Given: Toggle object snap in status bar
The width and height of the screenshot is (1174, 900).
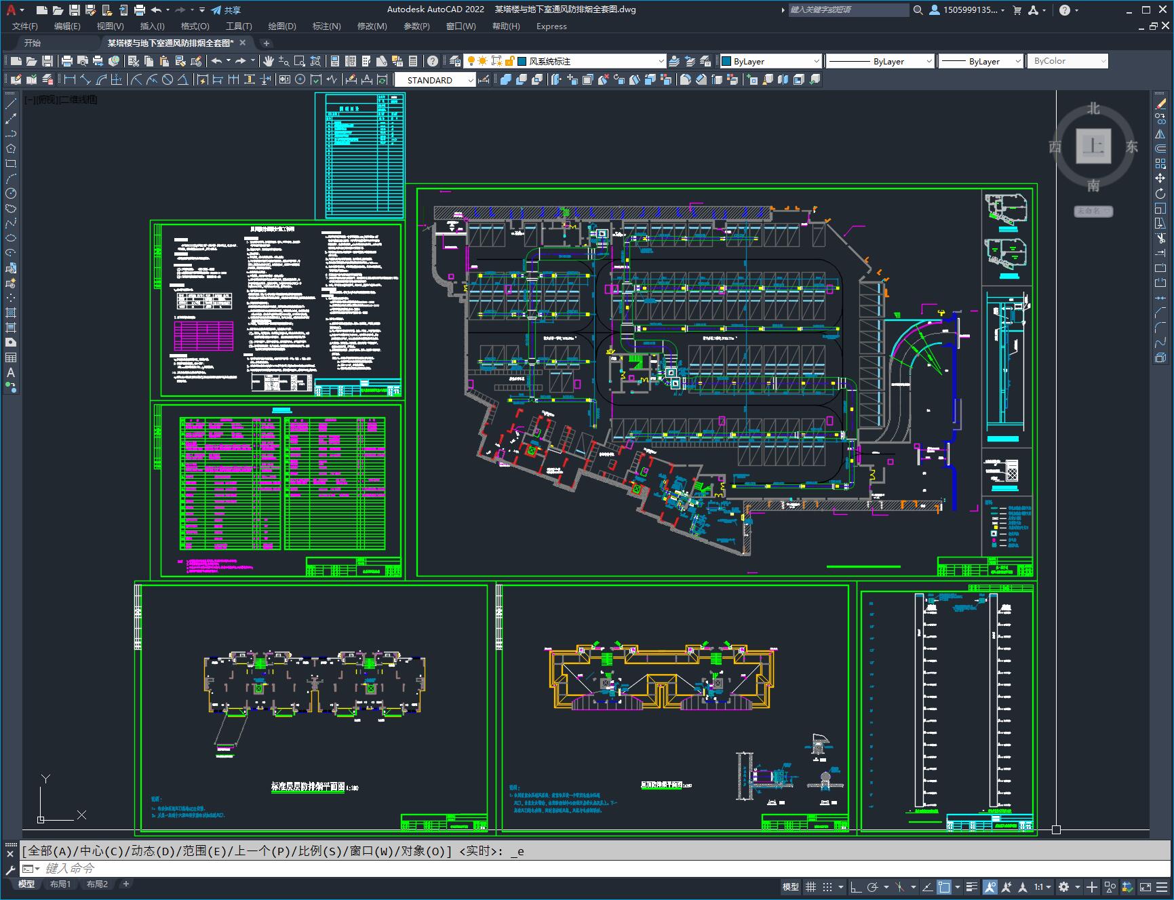Looking at the screenshot, I should 944,886.
